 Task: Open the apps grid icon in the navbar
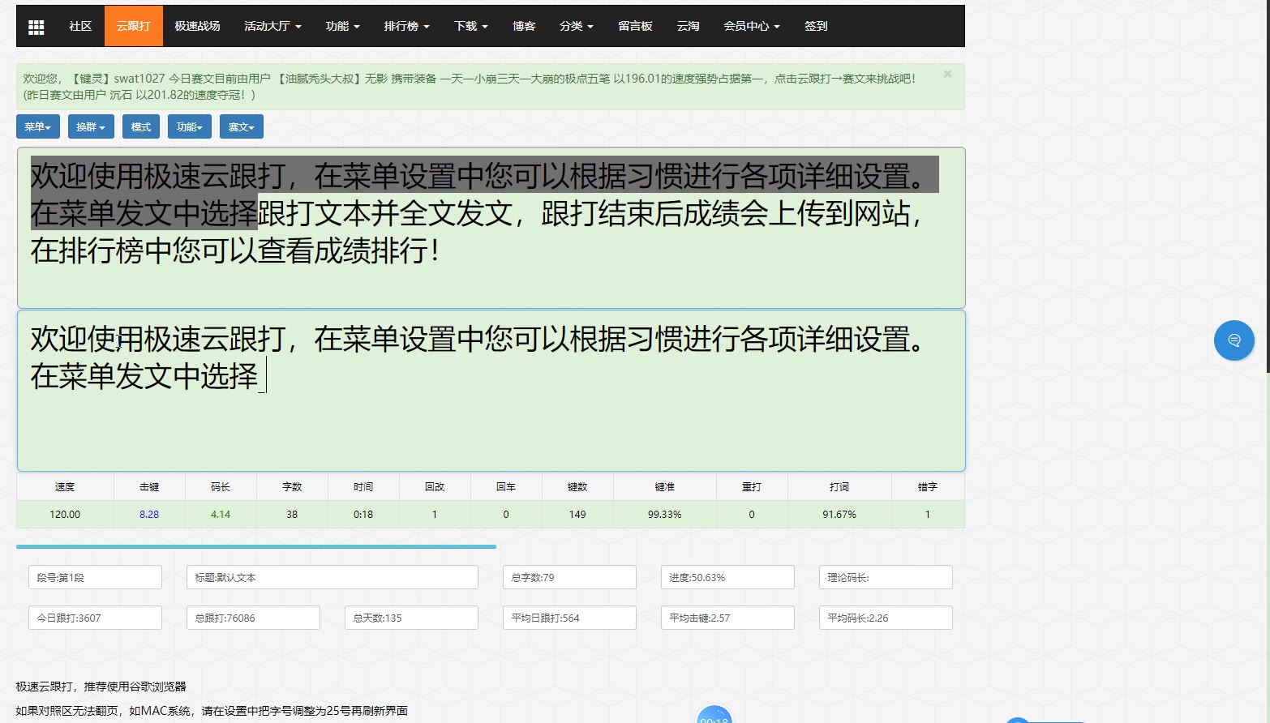click(x=36, y=26)
